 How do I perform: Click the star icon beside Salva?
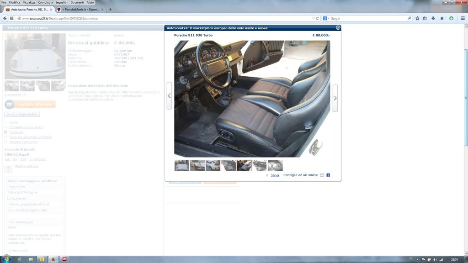[267, 175]
